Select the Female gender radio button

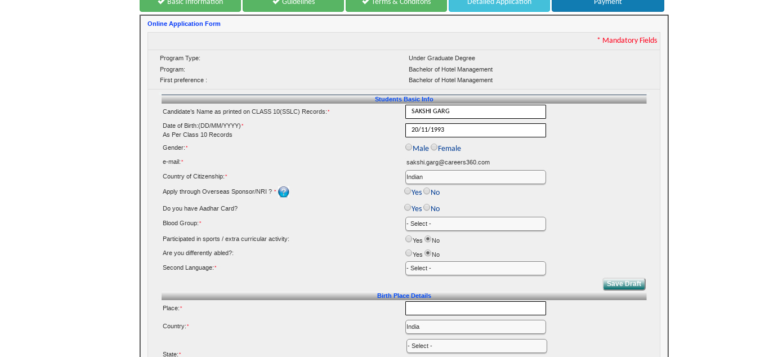point(434,146)
